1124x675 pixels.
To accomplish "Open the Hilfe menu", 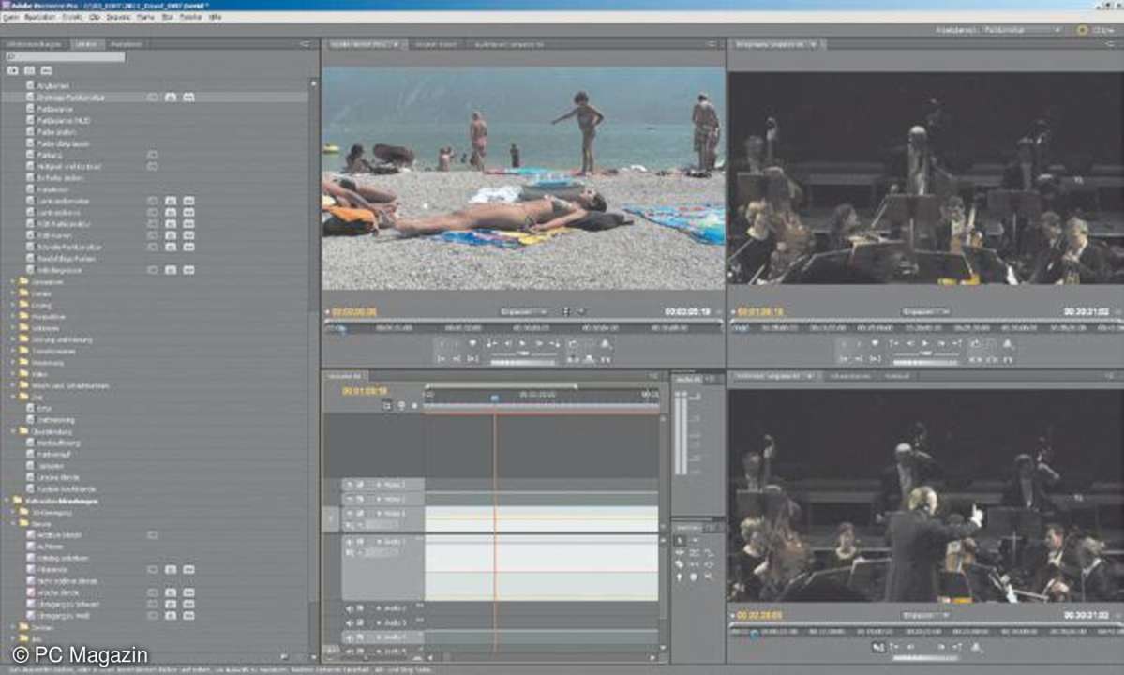I will (215, 17).
